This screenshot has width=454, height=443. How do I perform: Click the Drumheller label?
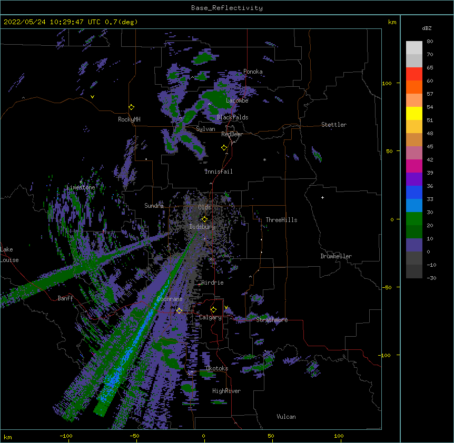pyautogui.click(x=336, y=256)
